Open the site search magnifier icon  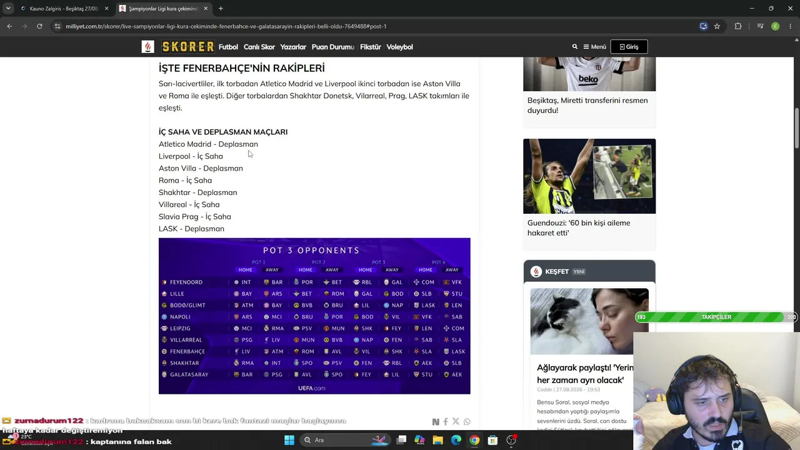575,47
